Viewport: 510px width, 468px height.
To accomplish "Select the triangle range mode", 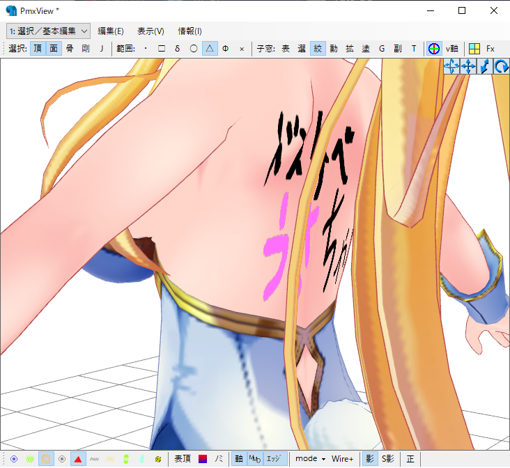I will click(x=210, y=49).
